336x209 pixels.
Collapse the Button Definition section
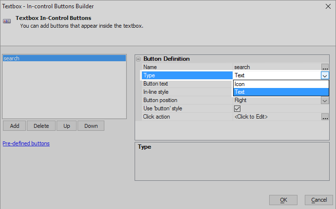tap(138, 59)
